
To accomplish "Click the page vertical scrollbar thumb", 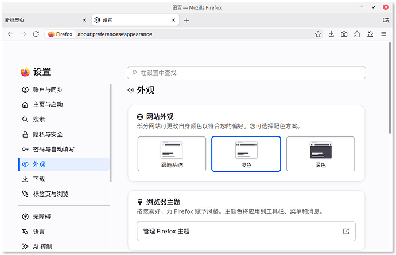I will pos(390,88).
